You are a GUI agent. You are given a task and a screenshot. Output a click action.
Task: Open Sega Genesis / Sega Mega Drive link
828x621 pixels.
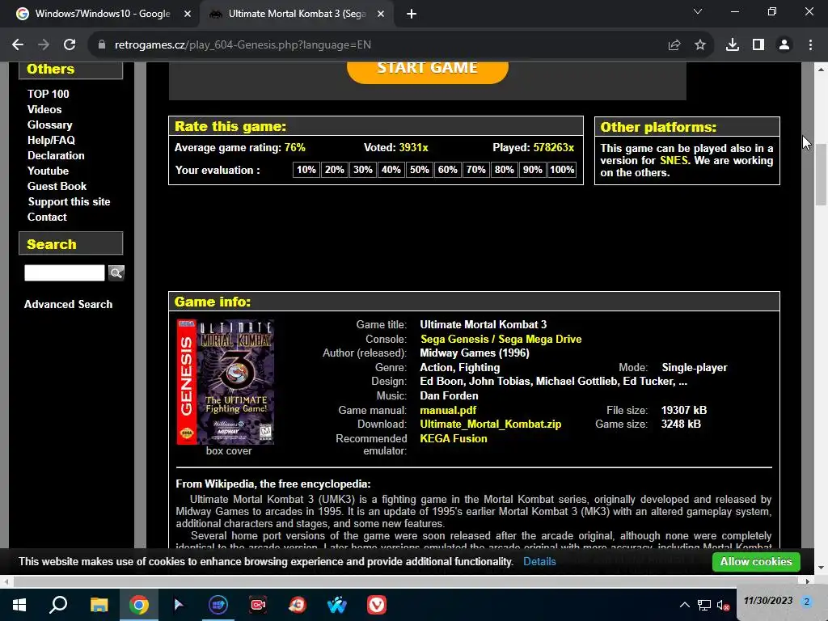point(501,339)
